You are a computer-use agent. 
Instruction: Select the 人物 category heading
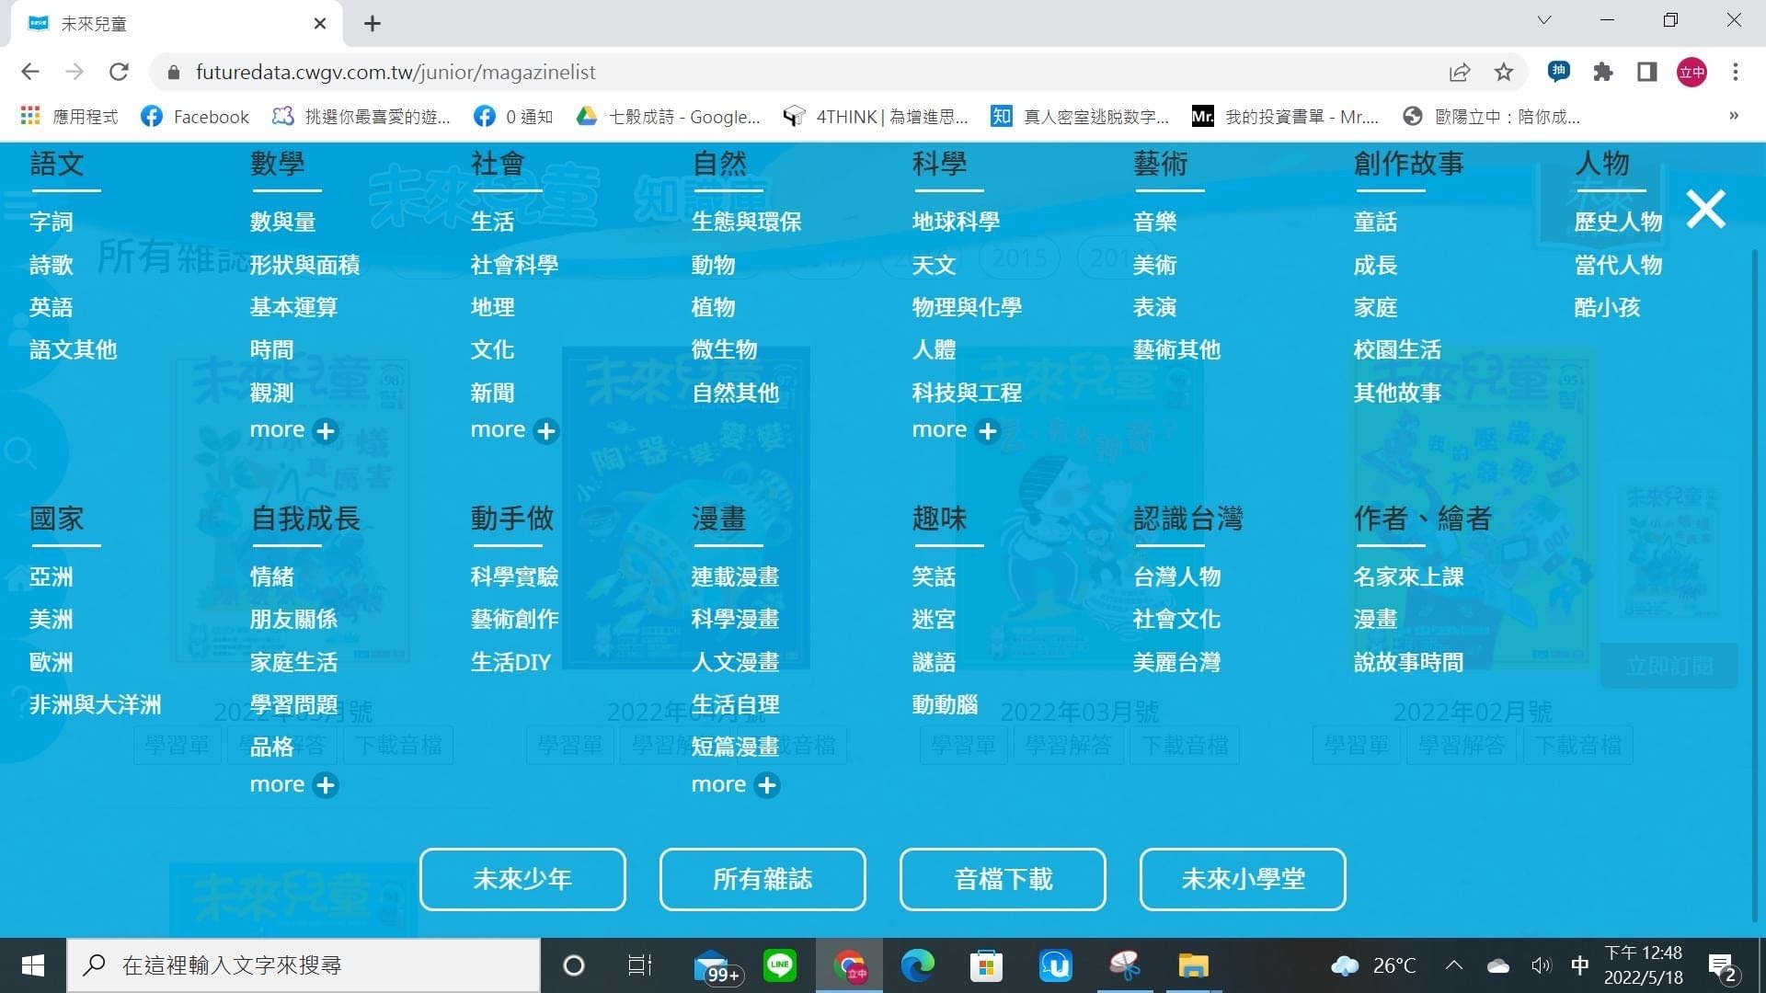[1602, 164]
